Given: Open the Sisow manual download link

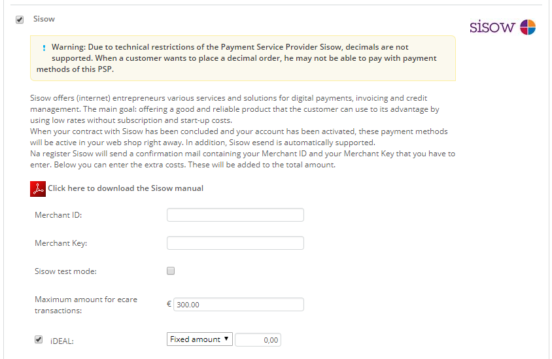Looking at the screenshot, I should click(x=126, y=188).
